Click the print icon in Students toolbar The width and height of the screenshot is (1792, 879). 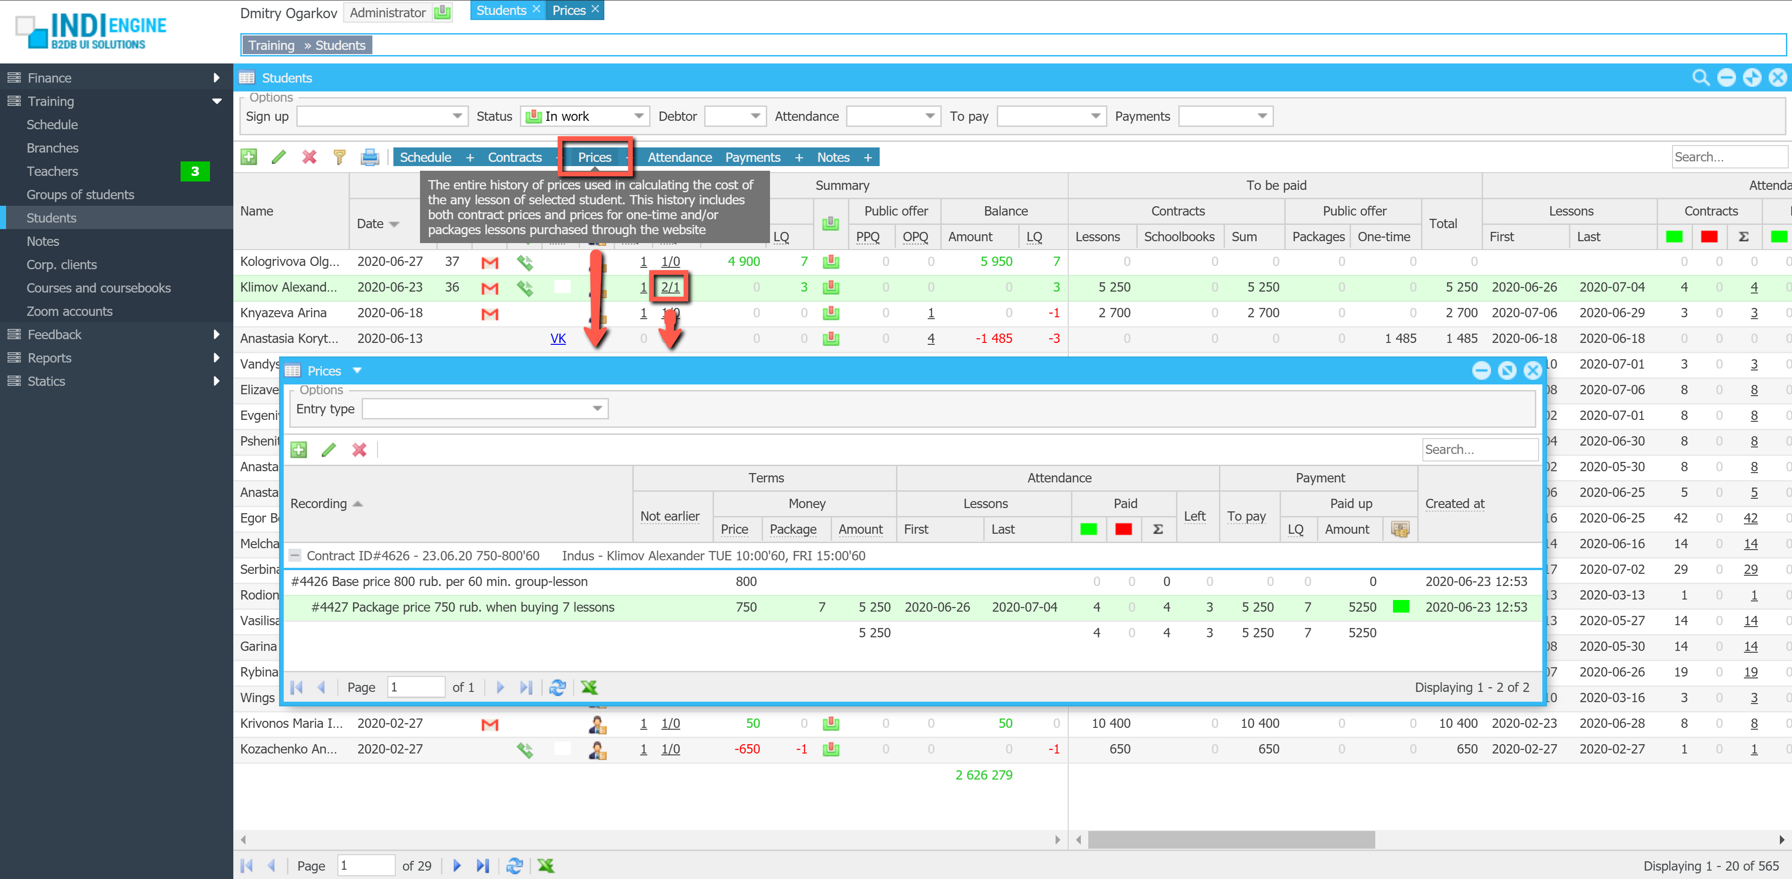point(370,157)
